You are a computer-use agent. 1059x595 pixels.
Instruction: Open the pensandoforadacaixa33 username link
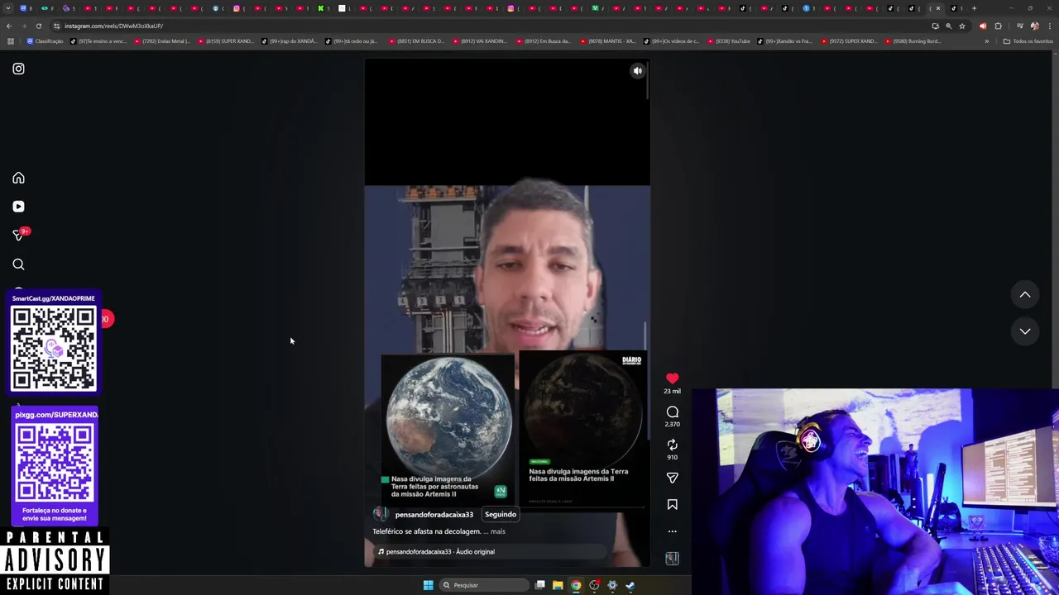[434, 515]
